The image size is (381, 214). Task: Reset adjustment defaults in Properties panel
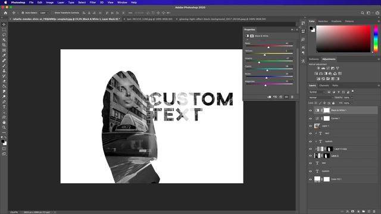click(x=280, y=97)
